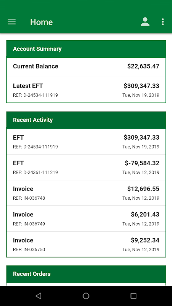Open invoice IN-036748
This screenshot has width=172, height=306.
[86, 193]
